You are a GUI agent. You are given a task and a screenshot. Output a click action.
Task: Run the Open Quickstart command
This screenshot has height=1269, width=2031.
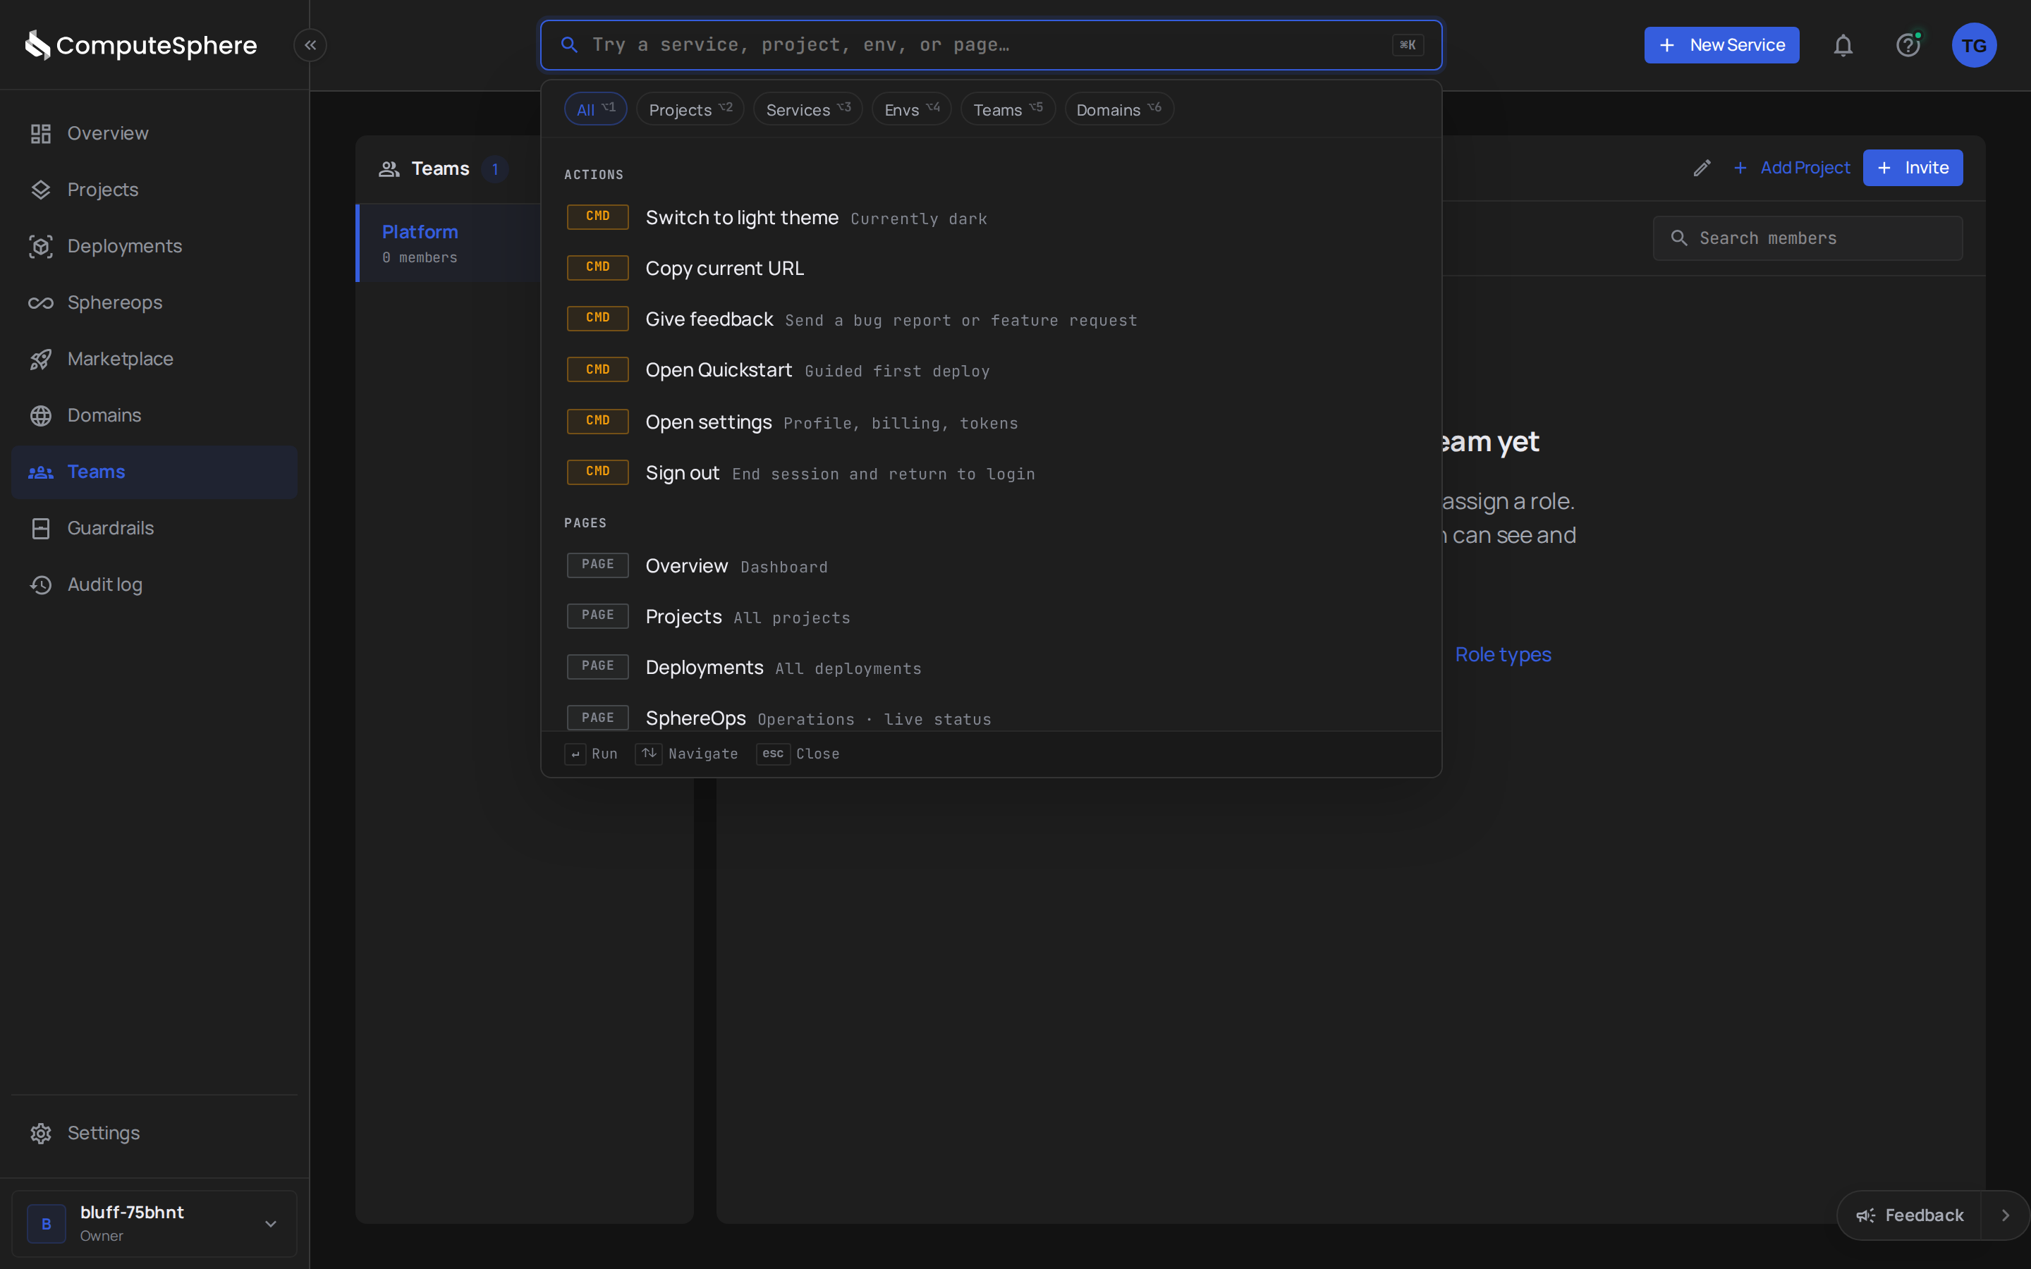[x=991, y=370]
